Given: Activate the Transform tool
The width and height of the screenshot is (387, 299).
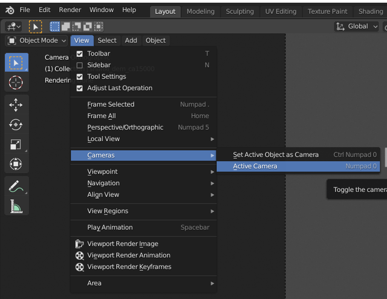Looking at the screenshot, I should [x=16, y=164].
